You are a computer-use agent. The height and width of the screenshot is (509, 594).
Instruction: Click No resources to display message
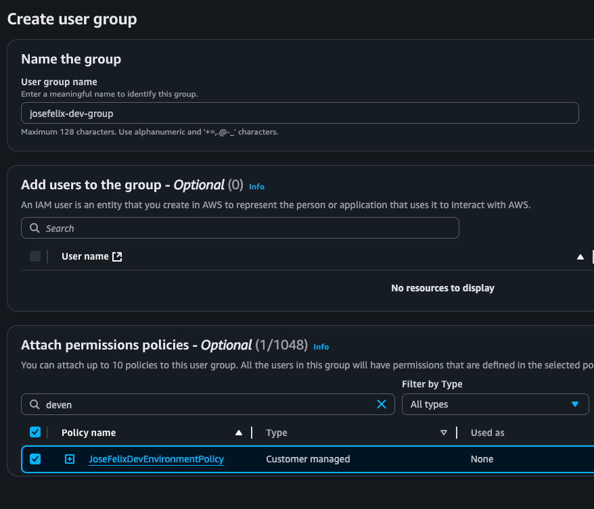tap(442, 288)
